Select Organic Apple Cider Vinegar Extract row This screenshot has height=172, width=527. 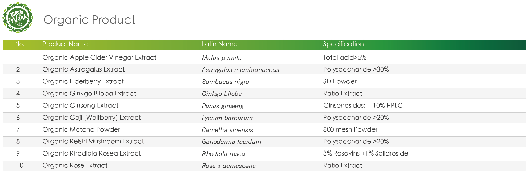264,57
